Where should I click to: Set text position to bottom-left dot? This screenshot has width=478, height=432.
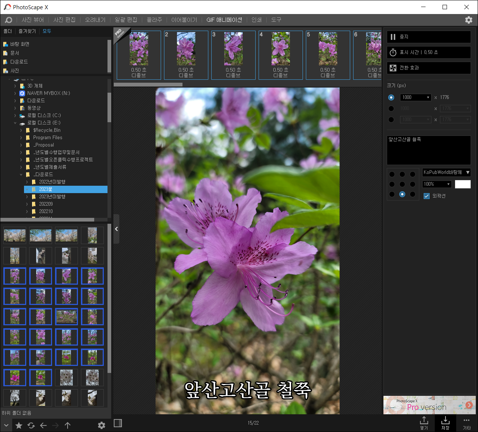coord(392,194)
